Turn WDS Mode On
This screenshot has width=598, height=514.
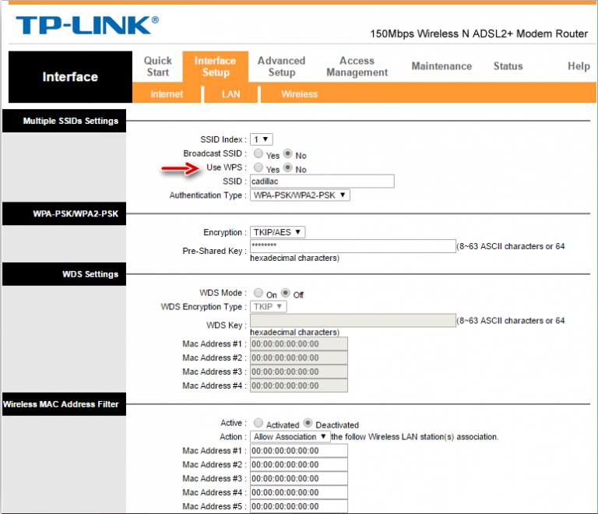click(x=259, y=293)
